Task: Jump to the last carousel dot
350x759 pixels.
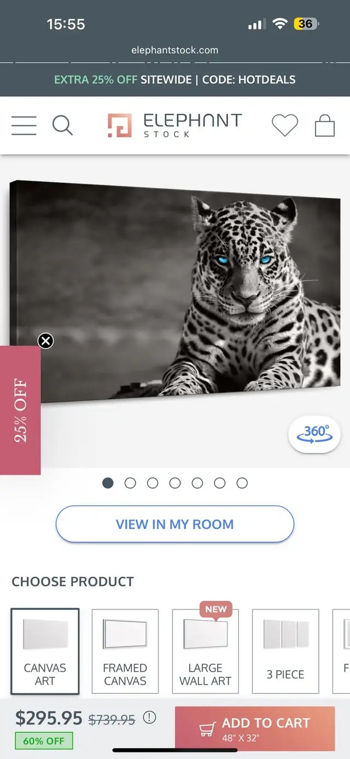Action: (242, 483)
